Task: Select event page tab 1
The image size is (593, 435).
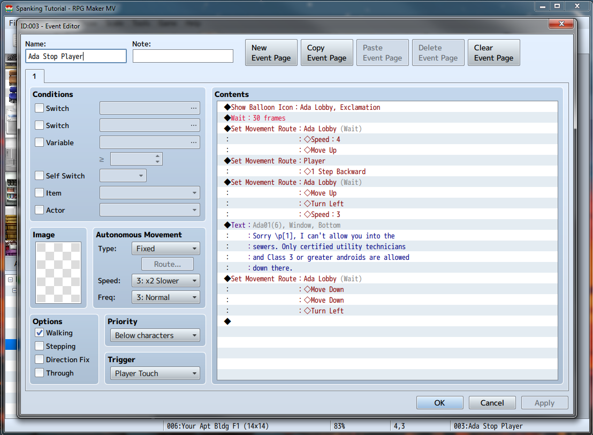Action: click(x=34, y=76)
